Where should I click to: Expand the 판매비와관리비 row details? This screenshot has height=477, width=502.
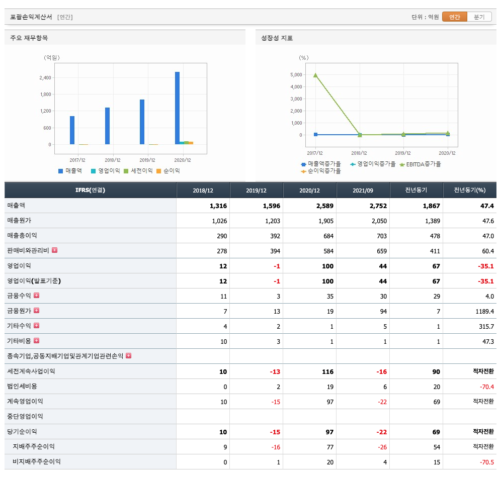point(55,250)
